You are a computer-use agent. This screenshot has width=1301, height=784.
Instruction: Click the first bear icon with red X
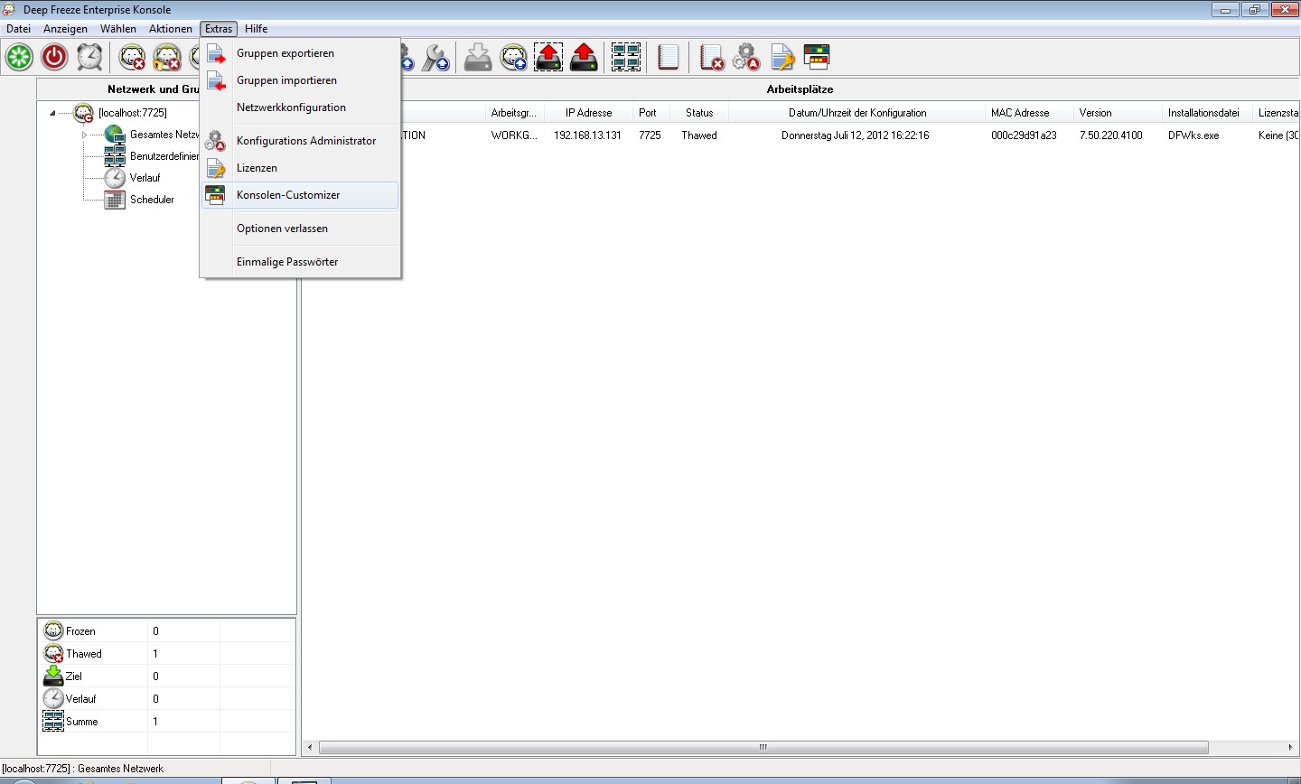132,57
